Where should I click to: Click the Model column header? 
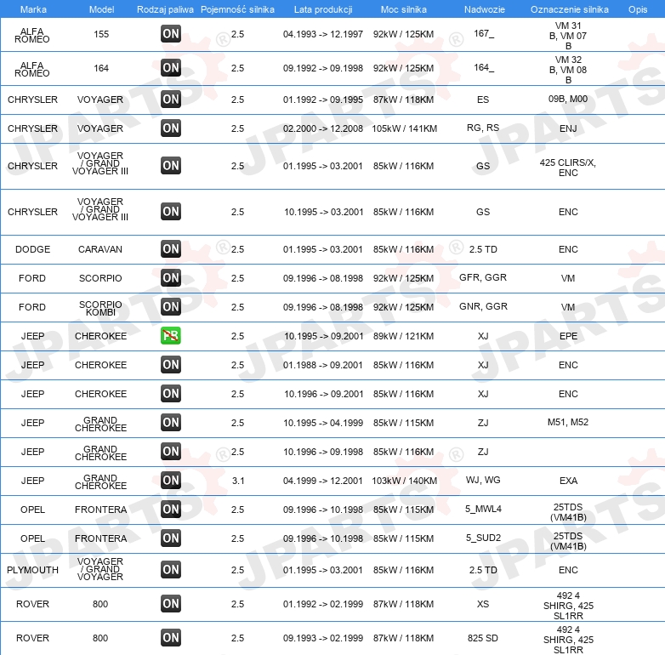pyautogui.click(x=101, y=9)
